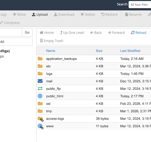Reload the file listing
151x142 pixels.
click(138, 32)
